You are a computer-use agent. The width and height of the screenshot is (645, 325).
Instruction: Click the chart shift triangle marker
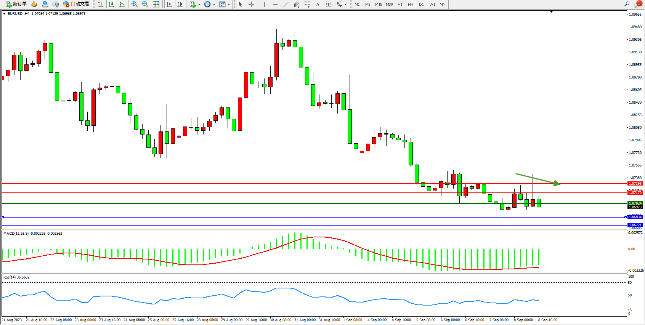click(x=551, y=12)
